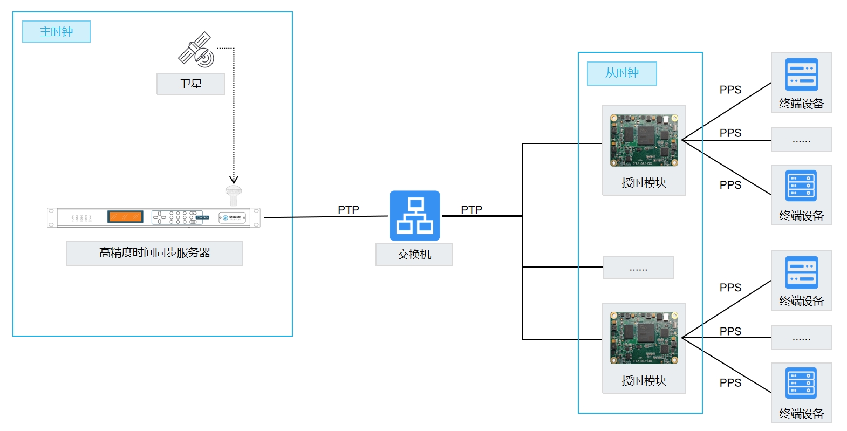
Task: Click the upper 授时模块 text label
Action: pos(644,183)
